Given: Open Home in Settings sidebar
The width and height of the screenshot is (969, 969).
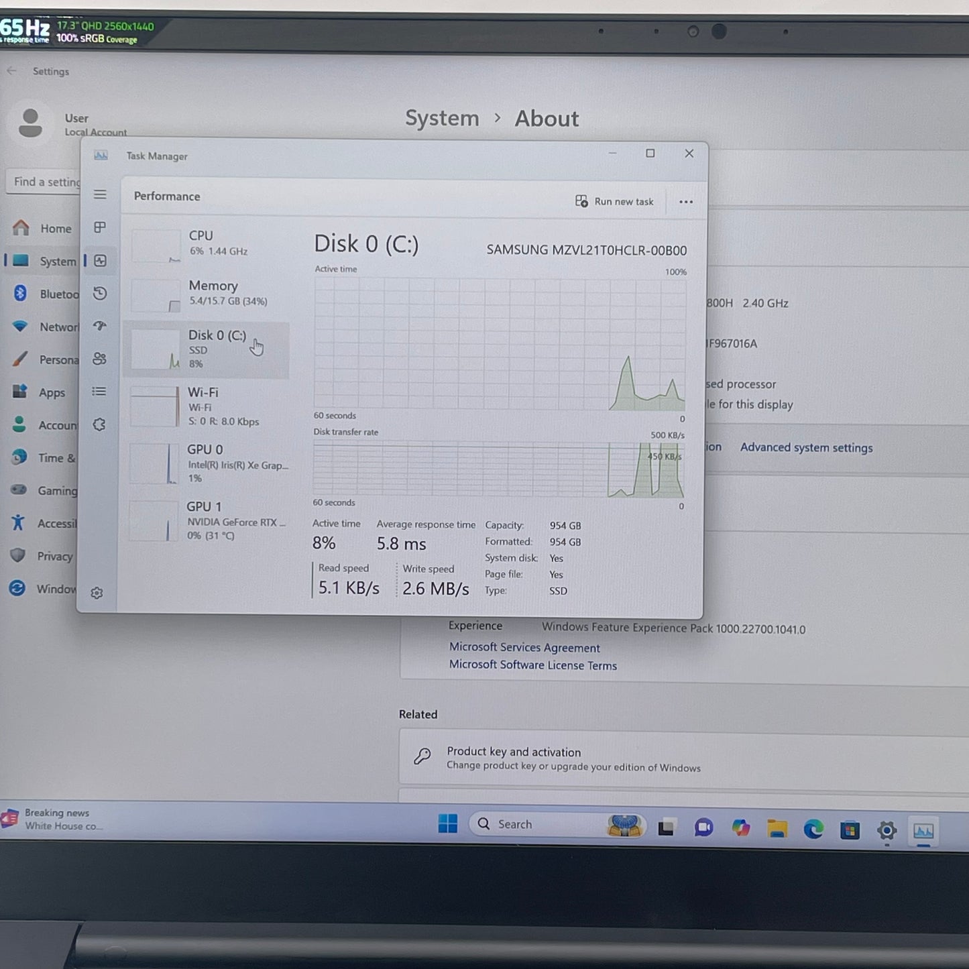Looking at the screenshot, I should click(44, 228).
